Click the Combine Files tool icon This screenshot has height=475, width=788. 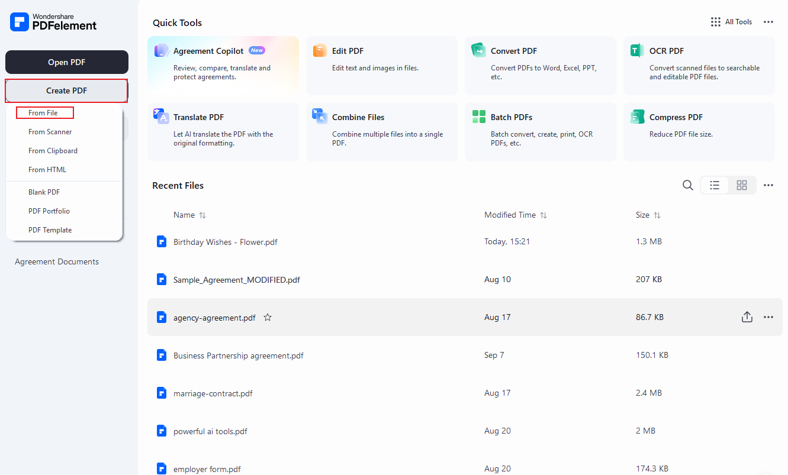coord(320,116)
